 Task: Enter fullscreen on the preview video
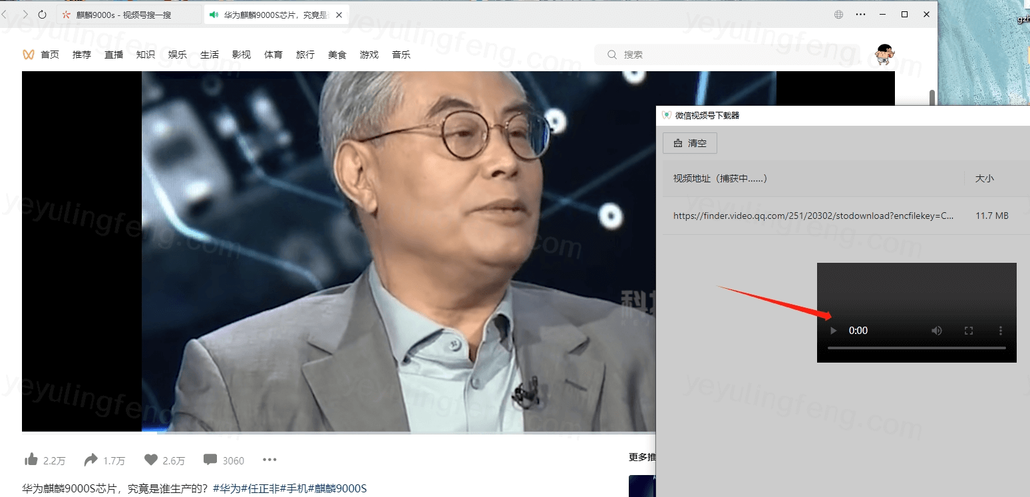point(969,331)
